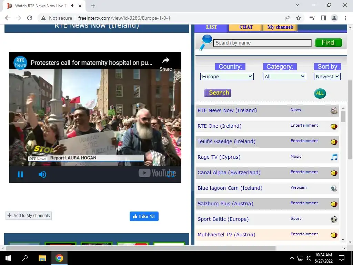Open Chrome three-dot menu

345,18
